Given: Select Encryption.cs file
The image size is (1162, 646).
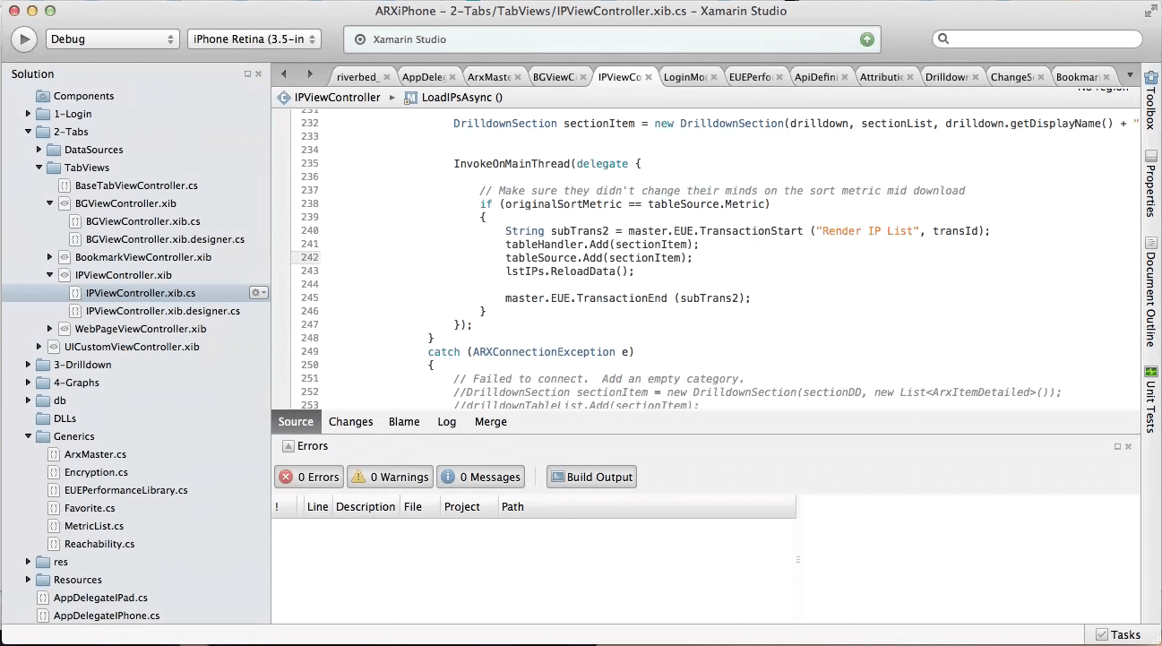Looking at the screenshot, I should point(96,472).
